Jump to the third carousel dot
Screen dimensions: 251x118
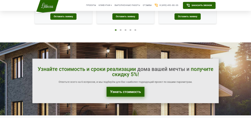(x=125, y=30)
